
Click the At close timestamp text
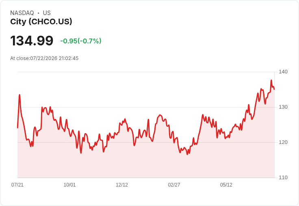(44, 58)
